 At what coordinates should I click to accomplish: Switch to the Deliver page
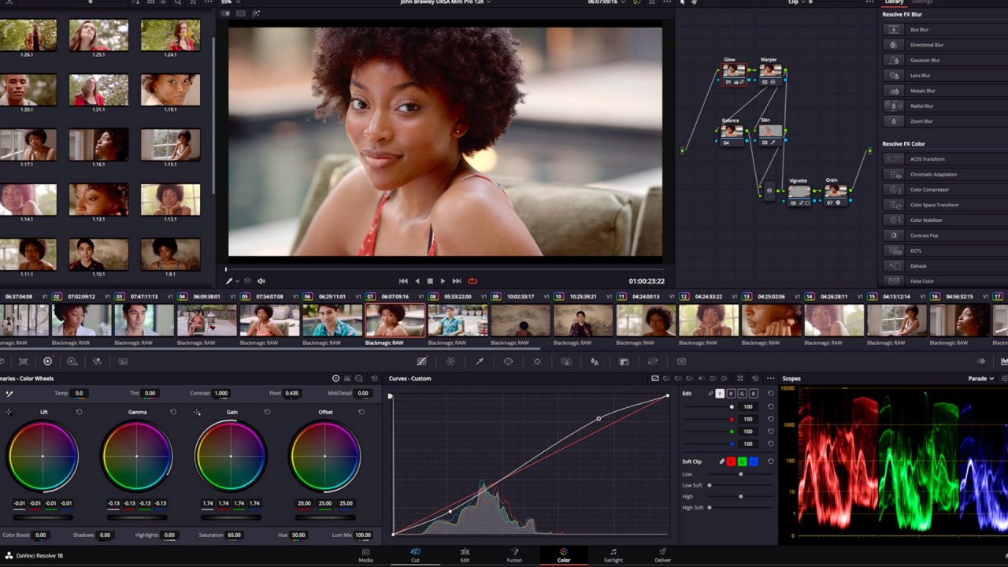[662, 554]
